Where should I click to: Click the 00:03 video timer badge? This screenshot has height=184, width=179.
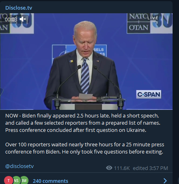[11, 20]
